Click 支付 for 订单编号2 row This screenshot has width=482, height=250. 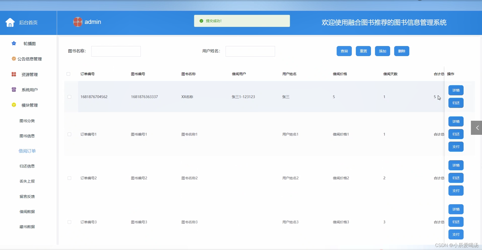(456, 191)
